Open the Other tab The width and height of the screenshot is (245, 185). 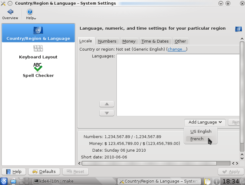[x=180, y=41]
